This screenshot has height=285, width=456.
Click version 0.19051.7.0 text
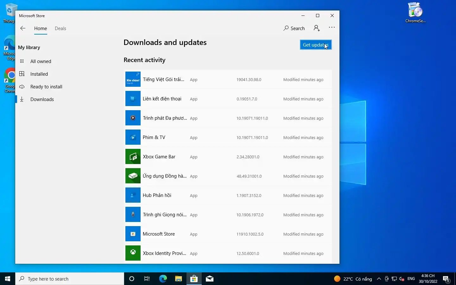pyautogui.click(x=247, y=99)
